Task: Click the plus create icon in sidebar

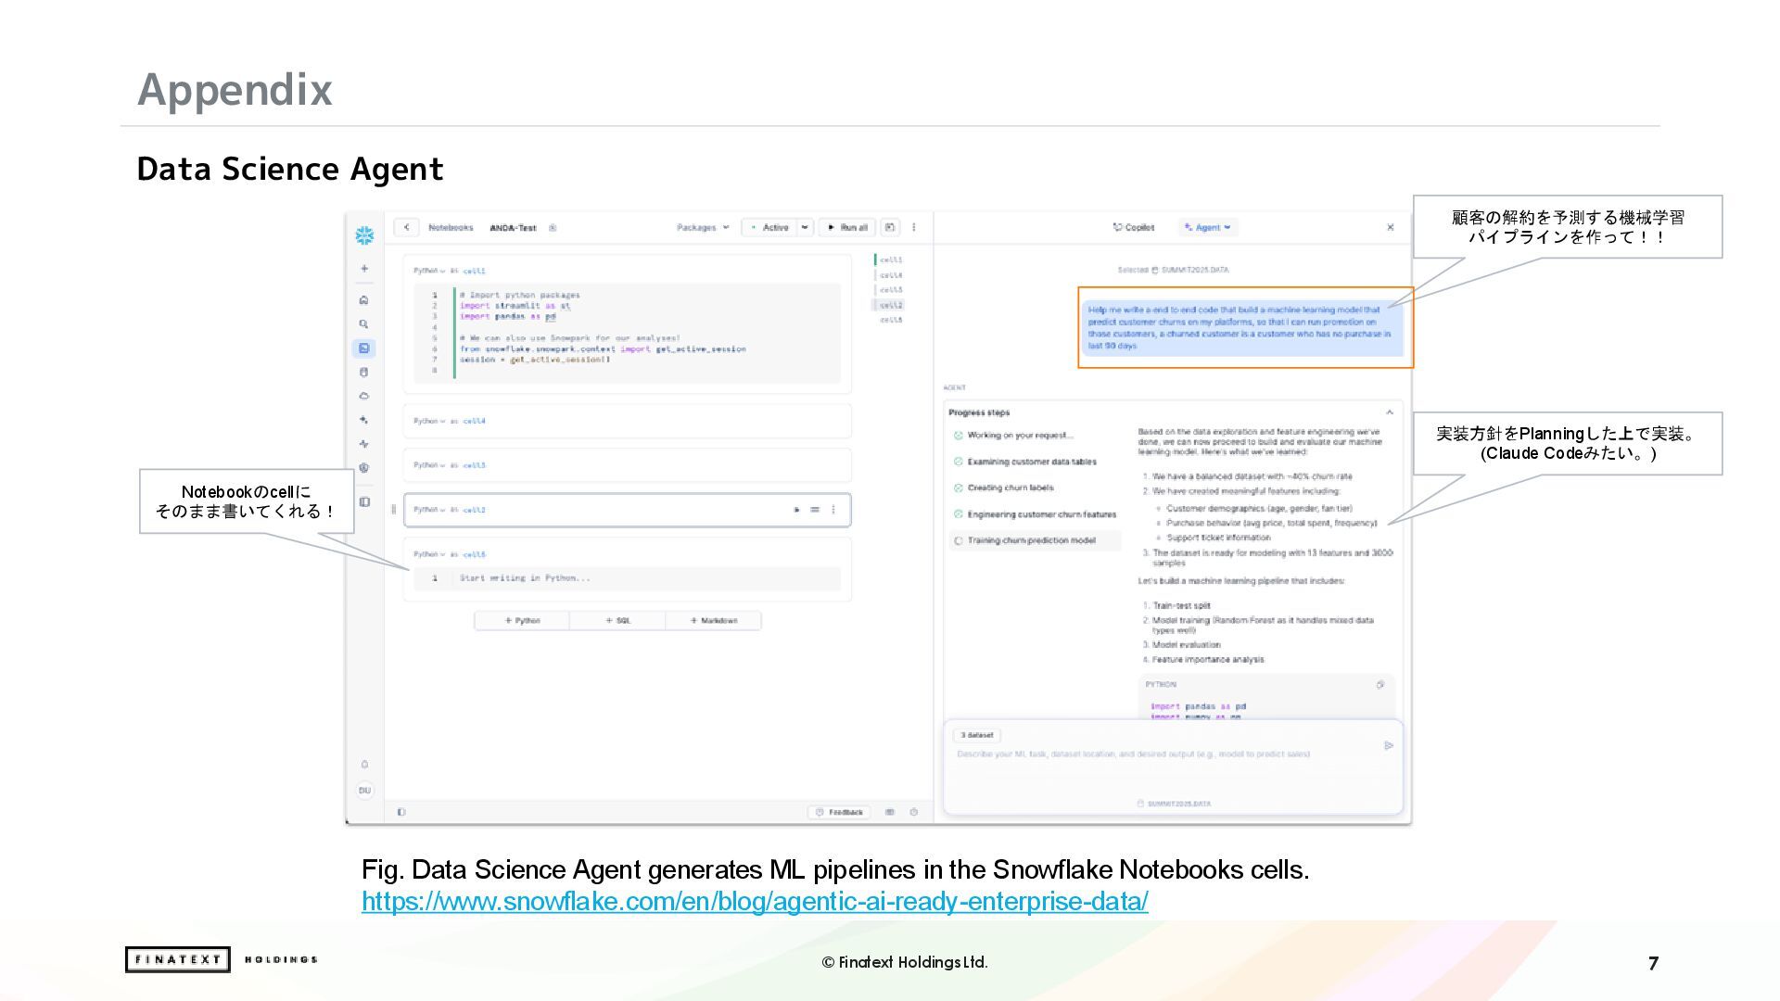Action: (364, 269)
